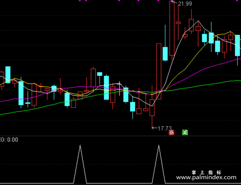
Task: Click the XG: 0.00 indicator value
Action: (9, 140)
